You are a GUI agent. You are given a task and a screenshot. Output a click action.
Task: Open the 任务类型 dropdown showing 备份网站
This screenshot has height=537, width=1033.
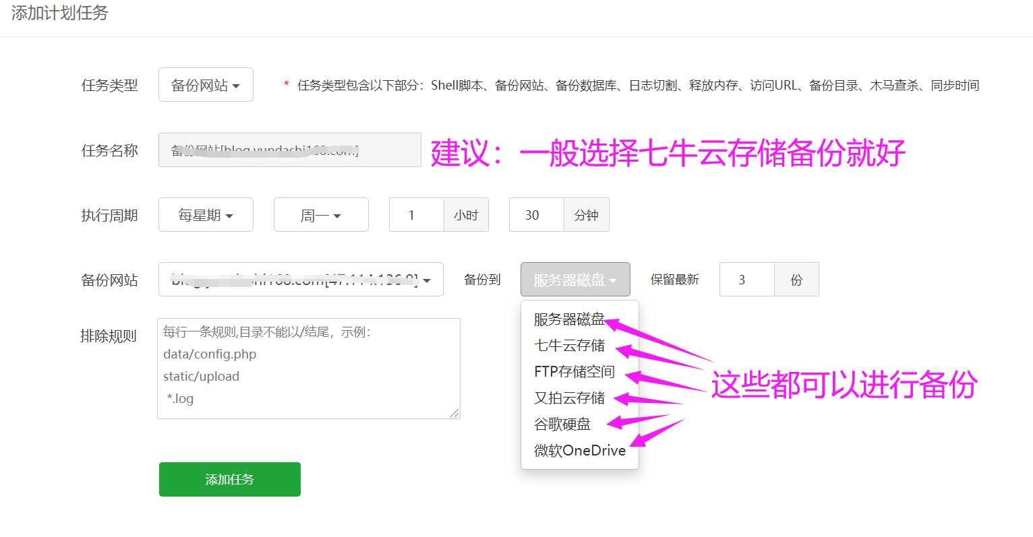206,85
